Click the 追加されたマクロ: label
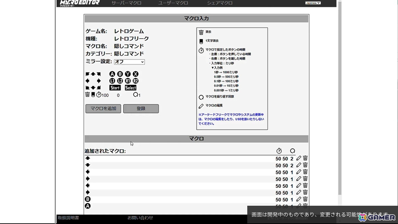Image resolution: width=398 pixels, height=224 pixels. (105, 151)
